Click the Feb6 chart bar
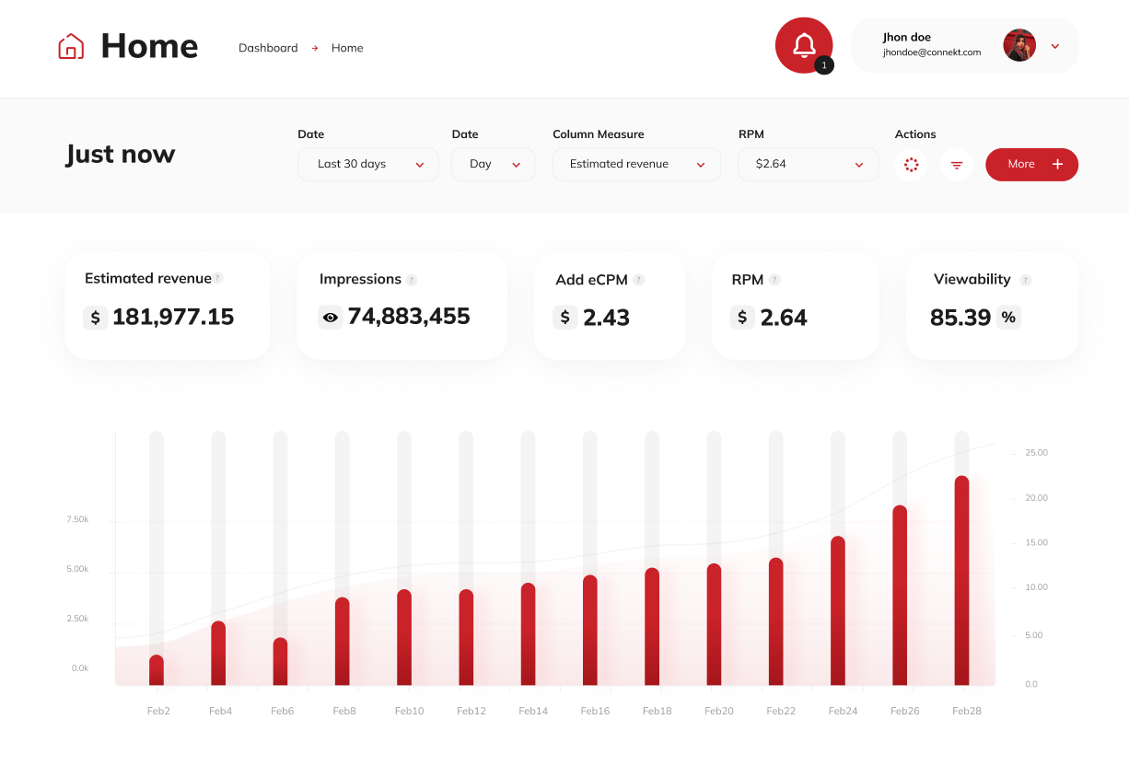The width and height of the screenshot is (1129, 777). [280, 662]
